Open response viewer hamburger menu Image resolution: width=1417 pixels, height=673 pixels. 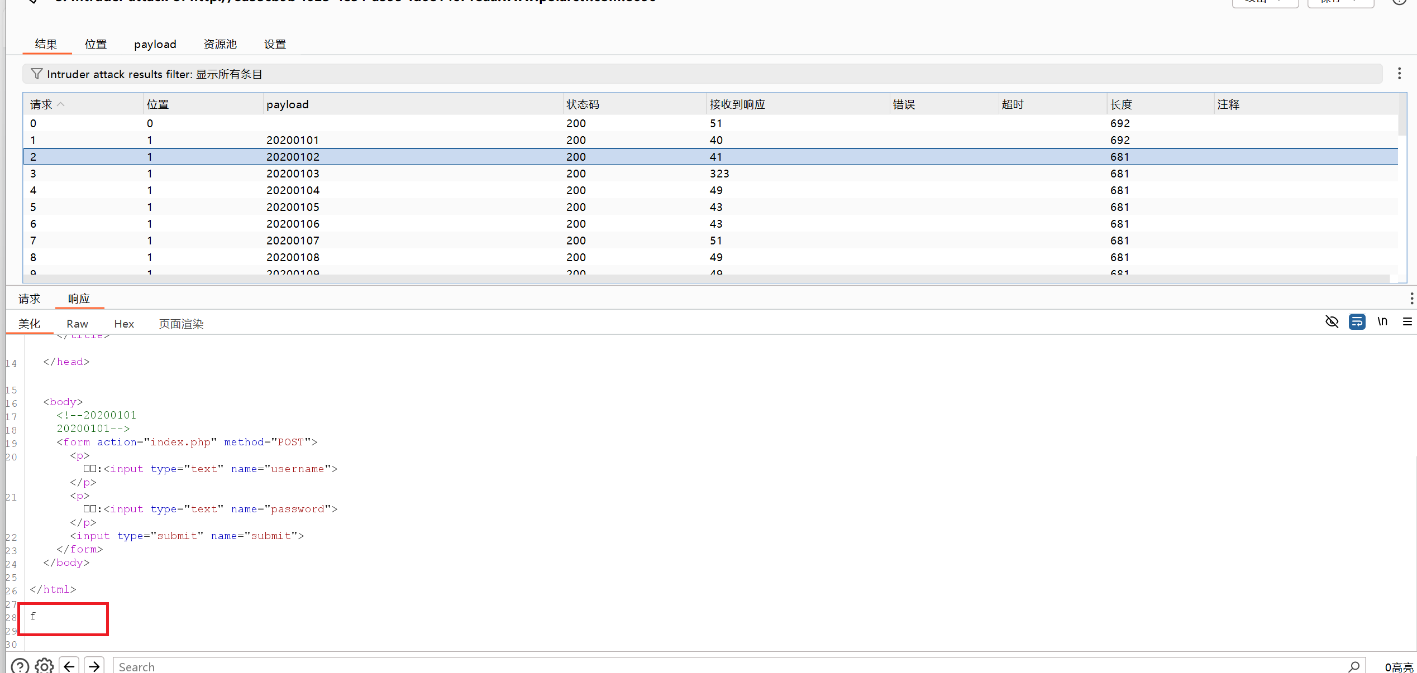1407,322
